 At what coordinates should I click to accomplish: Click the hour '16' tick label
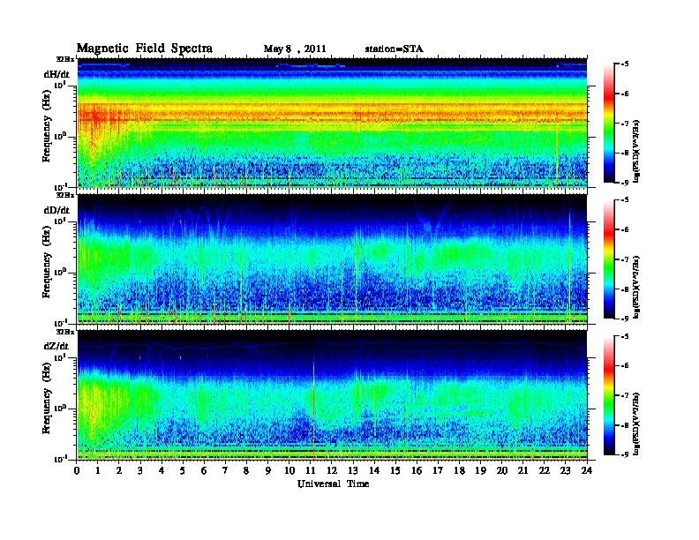[x=417, y=471]
